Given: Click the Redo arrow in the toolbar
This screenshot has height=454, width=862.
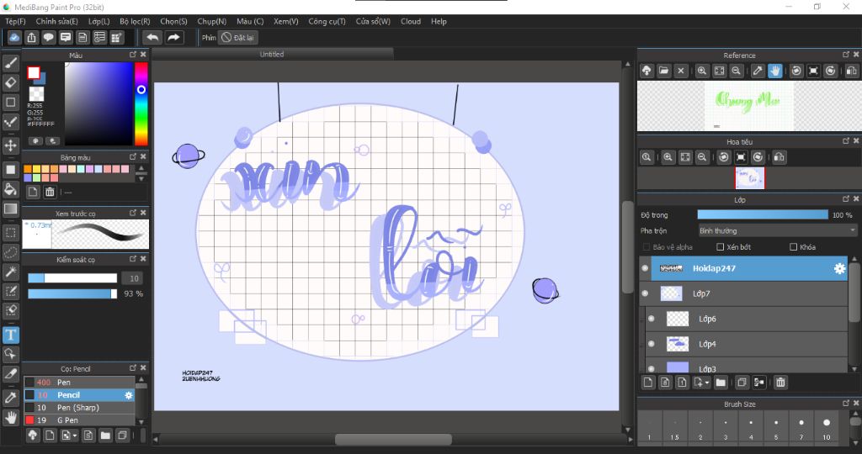Looking at the screenshot, I should [173, 37].
